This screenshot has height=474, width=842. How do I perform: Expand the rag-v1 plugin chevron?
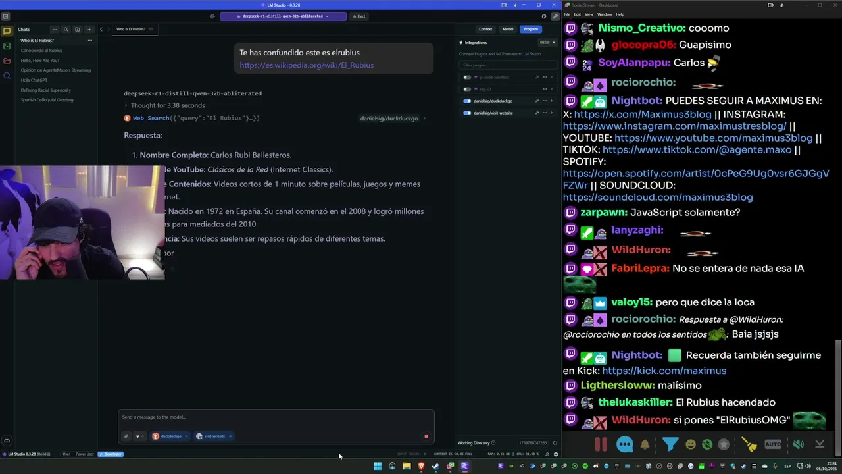click(551, 89)
